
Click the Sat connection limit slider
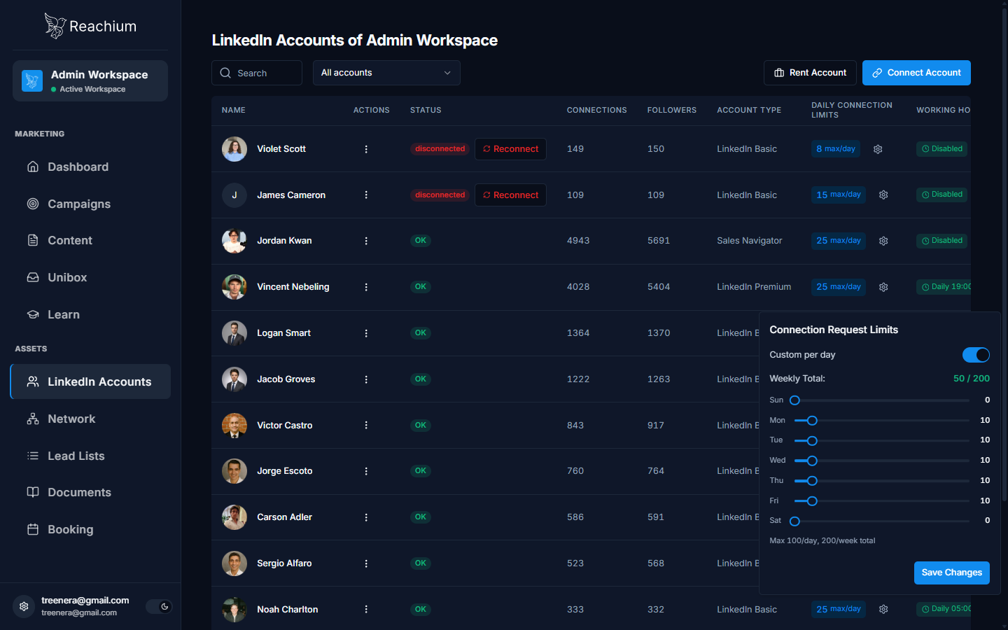coord(882,521)
